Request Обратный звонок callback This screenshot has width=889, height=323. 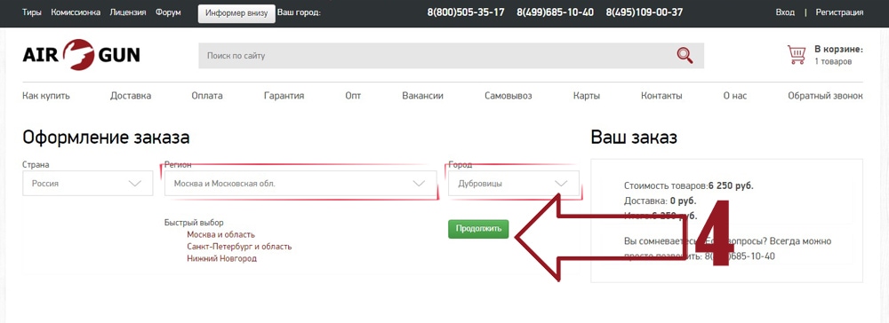tap(826, 96)
